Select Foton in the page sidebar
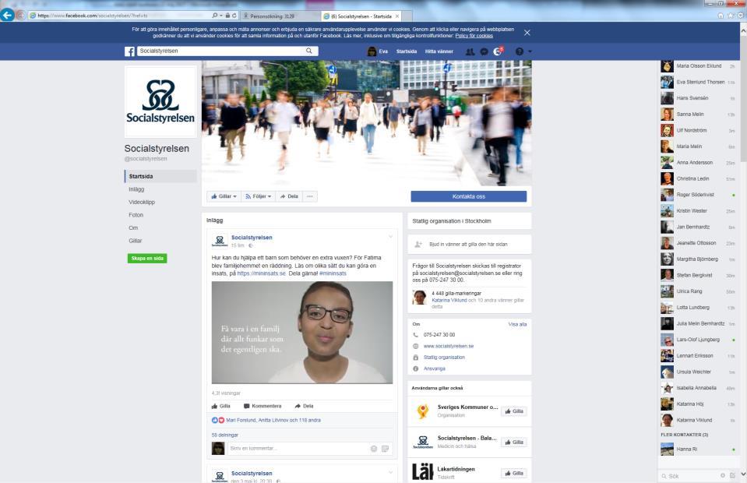 (x=136, y=215)
